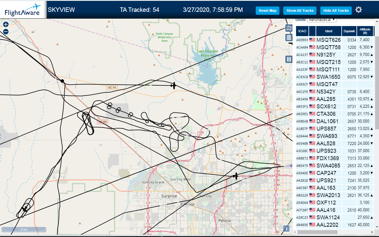The height and width of the screenshot is (237, 379).
Task: Click the horizontal table scrollbar thumb
Action: click(317, 232)
